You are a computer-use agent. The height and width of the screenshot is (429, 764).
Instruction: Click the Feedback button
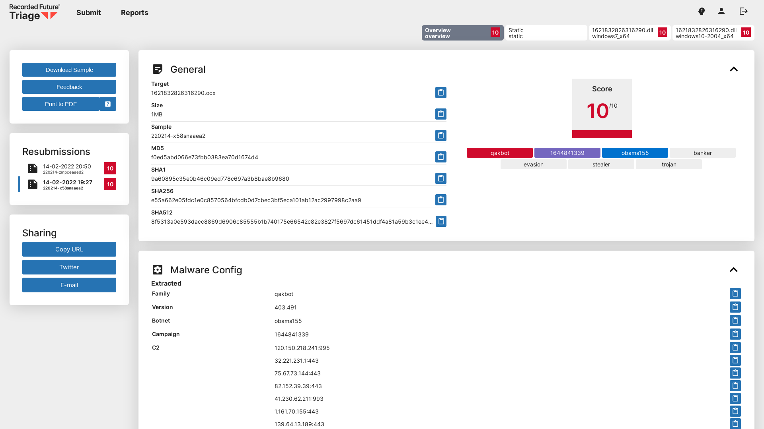(x=69, y=87)
